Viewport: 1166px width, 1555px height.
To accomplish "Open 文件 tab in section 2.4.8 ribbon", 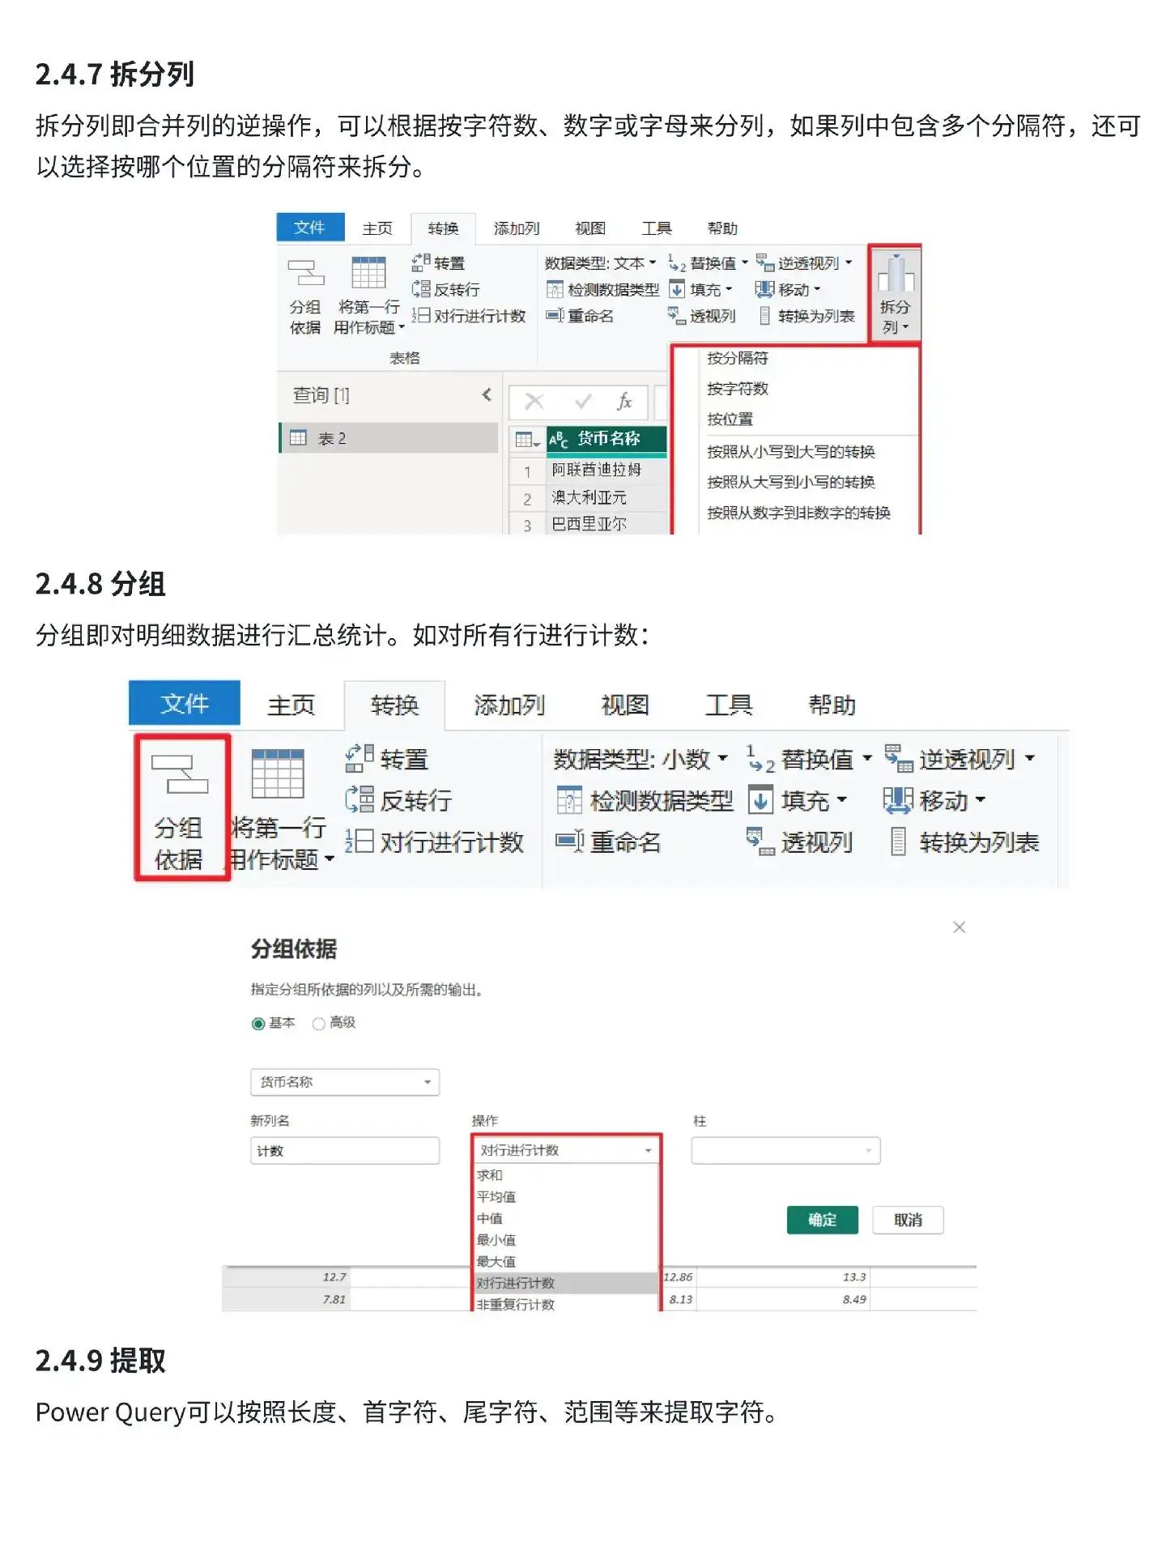I will [x=185, y=703].
